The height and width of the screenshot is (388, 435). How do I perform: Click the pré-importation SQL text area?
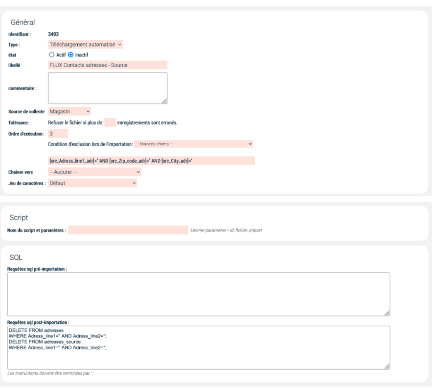pyautogui.click(x=199, y=294)
